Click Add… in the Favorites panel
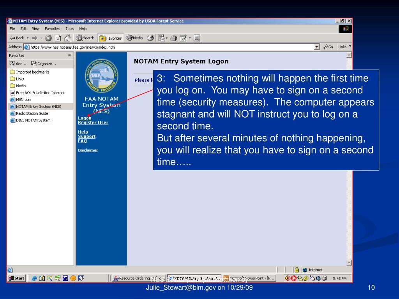The width and height of the screenshot is (399, 299). pyautogui.click(x=18, y=63)
